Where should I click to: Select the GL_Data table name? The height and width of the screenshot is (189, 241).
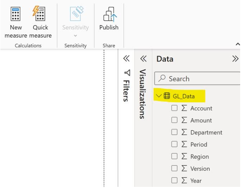point(184,96)
